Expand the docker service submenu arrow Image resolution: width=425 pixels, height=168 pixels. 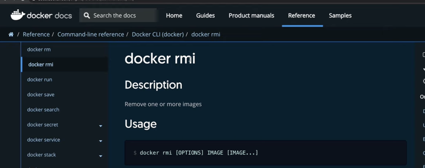tap(100, 141)
